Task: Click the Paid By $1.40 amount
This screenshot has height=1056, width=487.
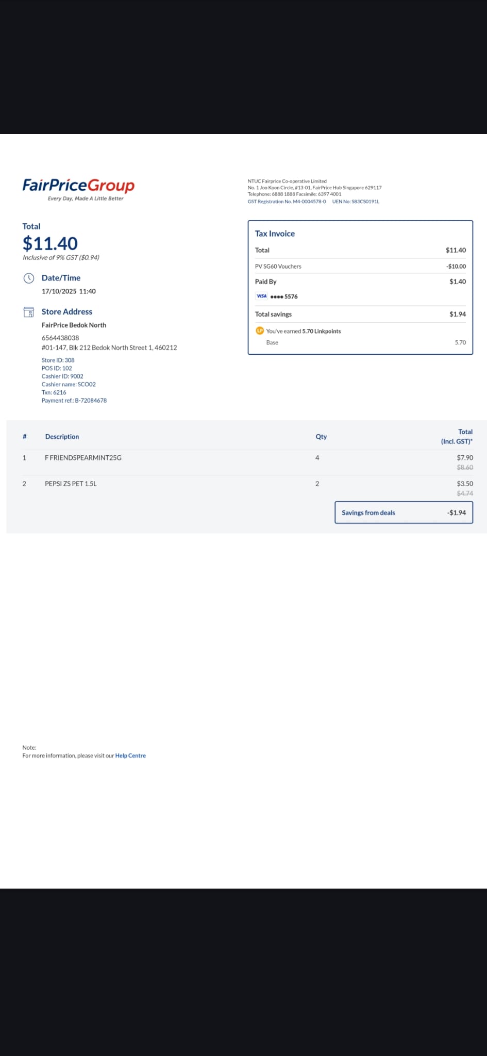Action: pos(457,282)
